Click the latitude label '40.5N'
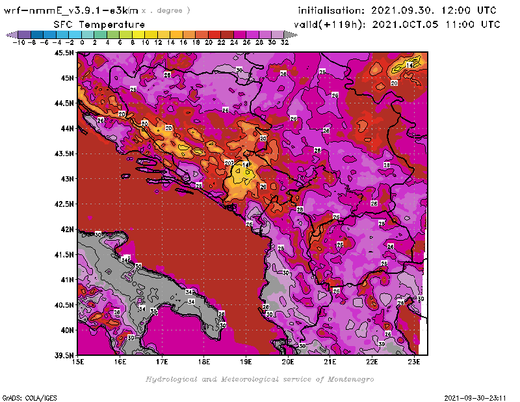The width and height of the screenshot is (520, 402). pyautogui.click(x=64, y=305)
